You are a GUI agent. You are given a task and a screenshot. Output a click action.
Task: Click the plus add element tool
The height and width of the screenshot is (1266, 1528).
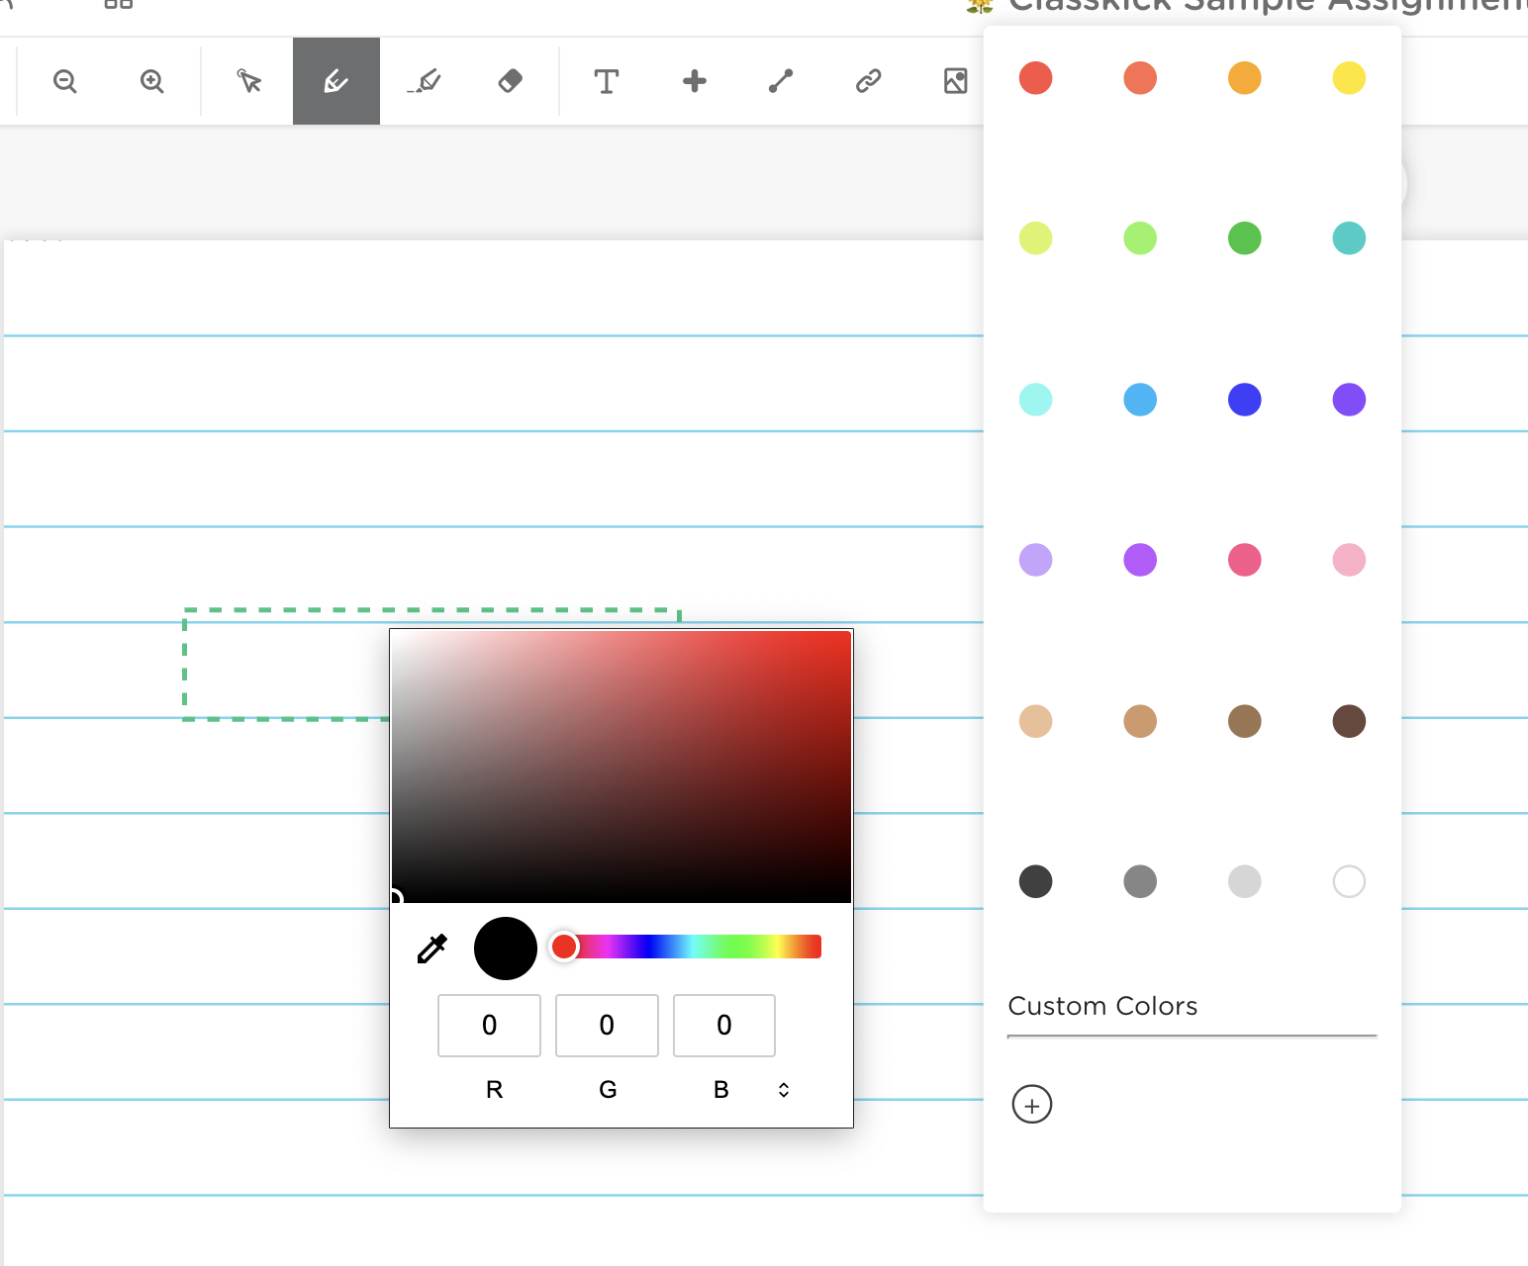click(695, 81)
